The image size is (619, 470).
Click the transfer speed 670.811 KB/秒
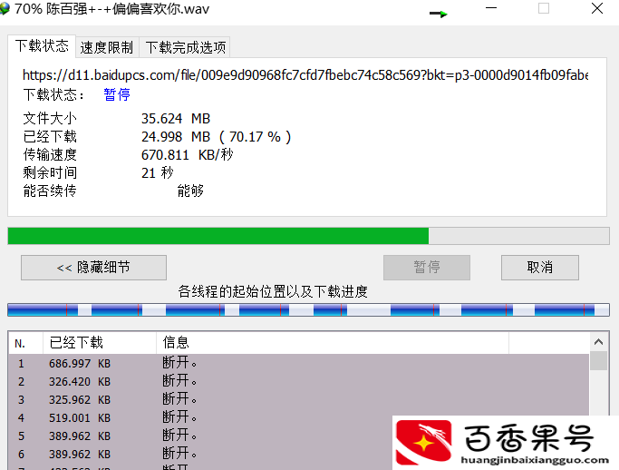tap(187, 155)
